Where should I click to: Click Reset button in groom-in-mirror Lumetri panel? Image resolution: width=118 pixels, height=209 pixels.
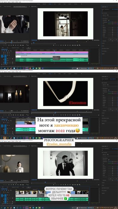pos(110,179)
